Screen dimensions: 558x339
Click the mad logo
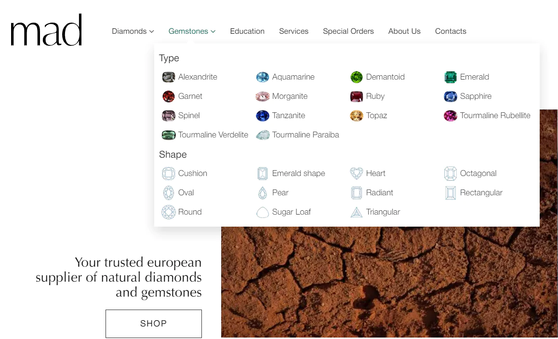[x=46, y=30]
